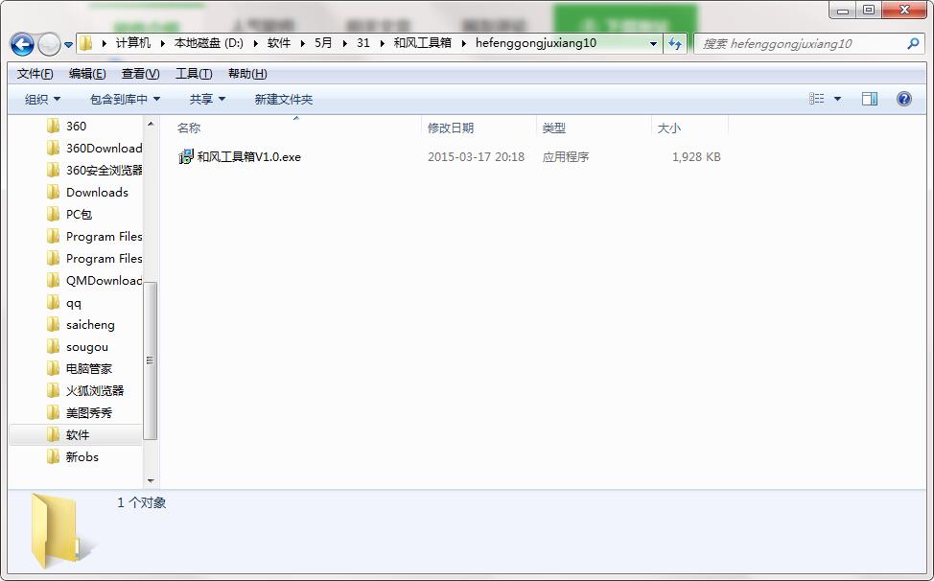Image resolution: width=934 pixels, height=581 pixels.
Task: Open the address bar history dropdown
Action: (653, 43)
